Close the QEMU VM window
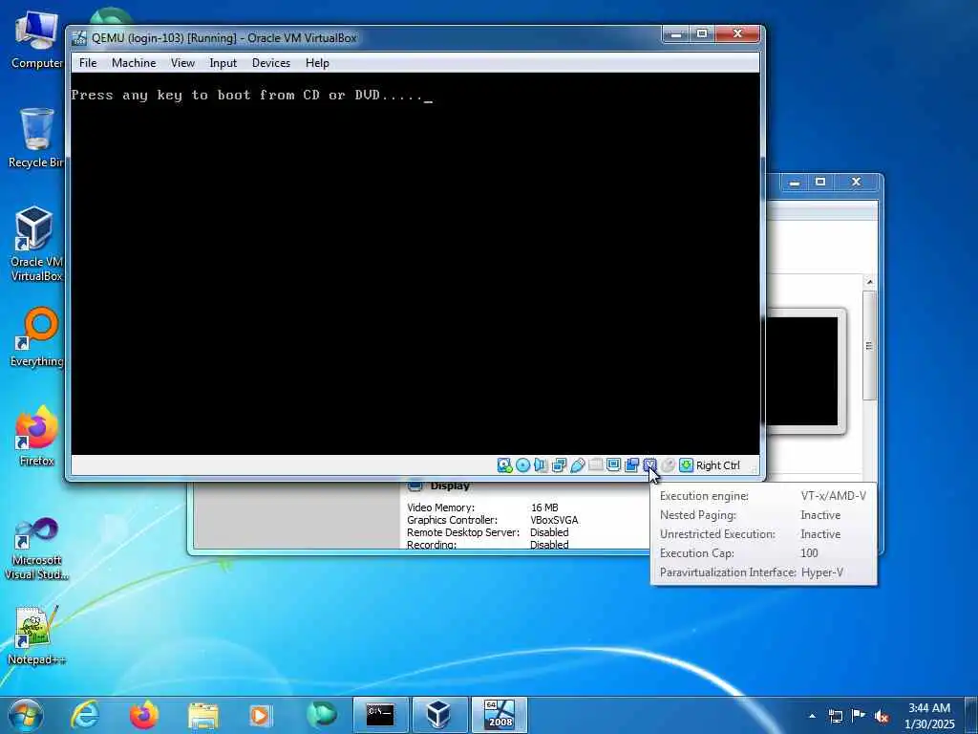The height and width of the screenshot is (734, 978). click(x=737, y=34)
